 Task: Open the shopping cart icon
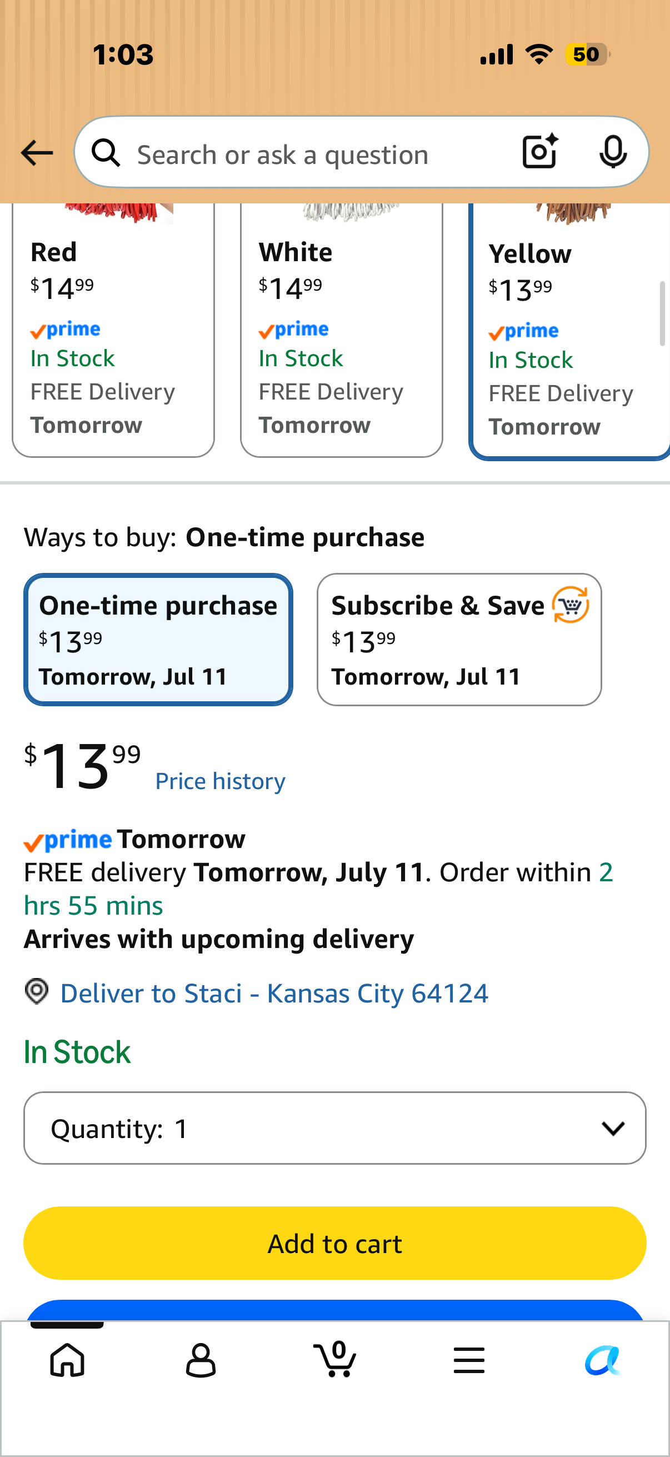(334, 1359)
